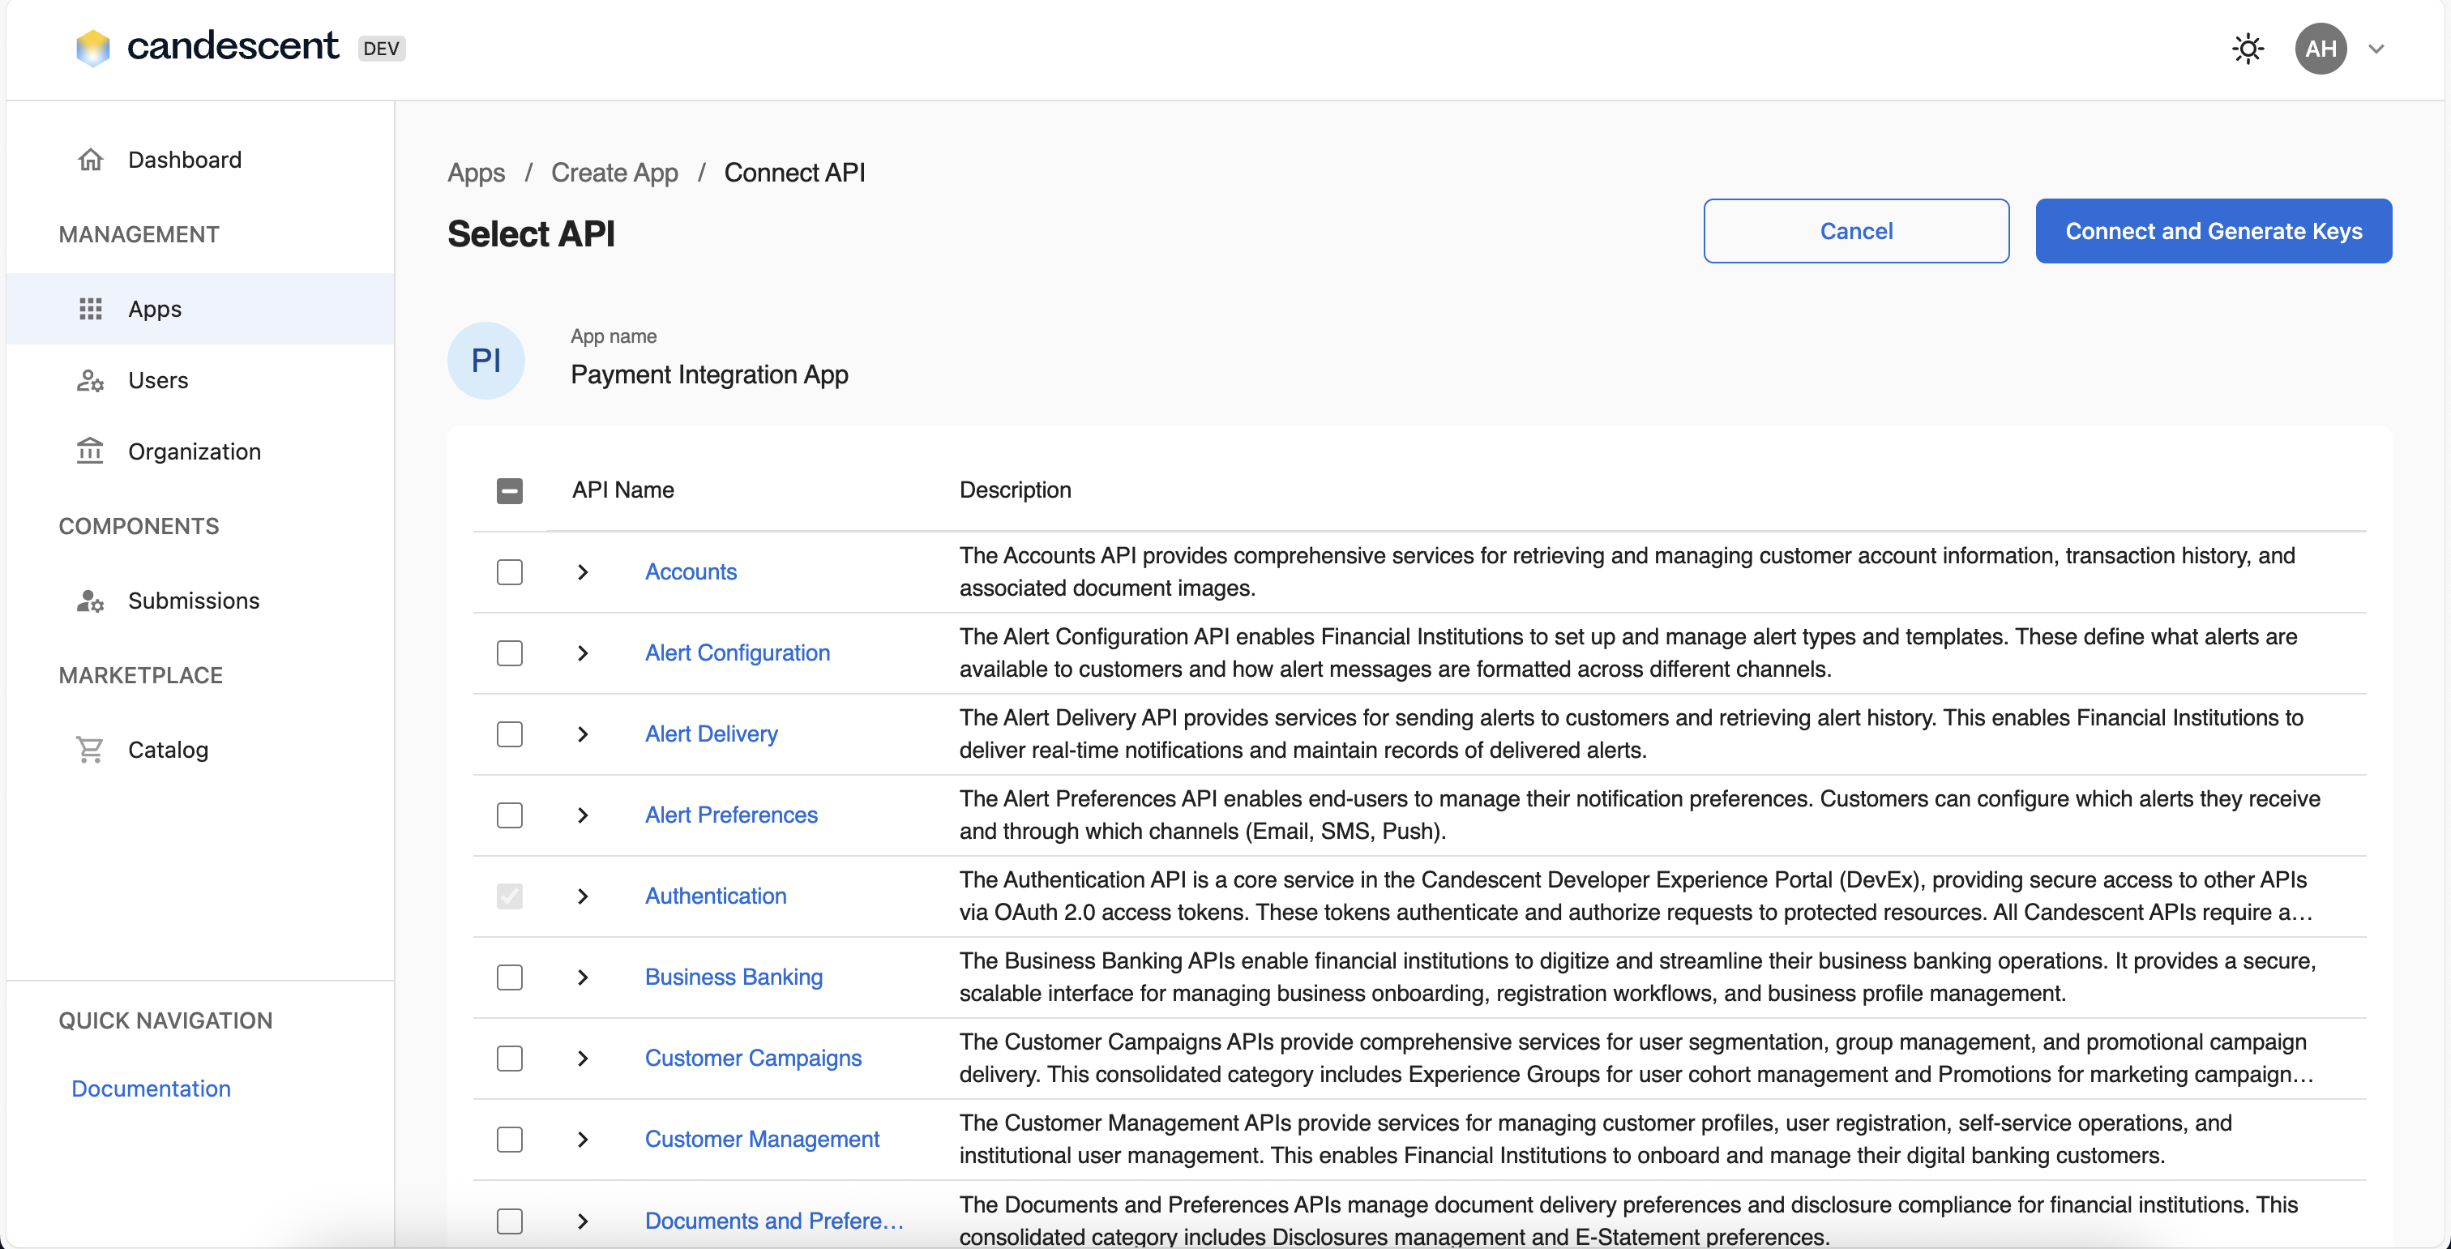Click Connect and Generate Keys button
The height and width of the screenshot is (1249, 2451).
tap(2214, 231)
